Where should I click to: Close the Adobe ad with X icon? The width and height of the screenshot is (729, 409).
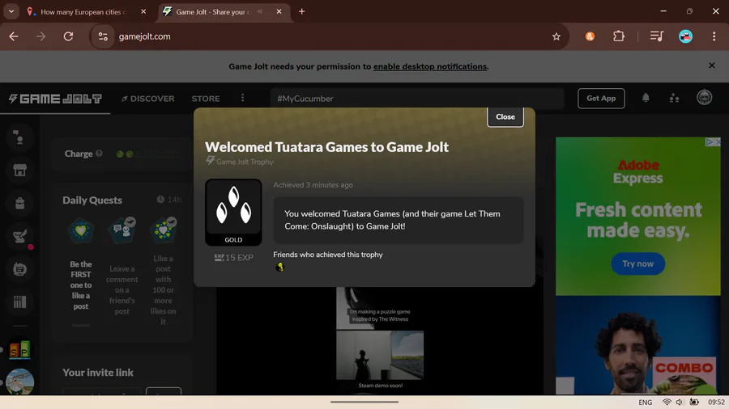[718, 142]
